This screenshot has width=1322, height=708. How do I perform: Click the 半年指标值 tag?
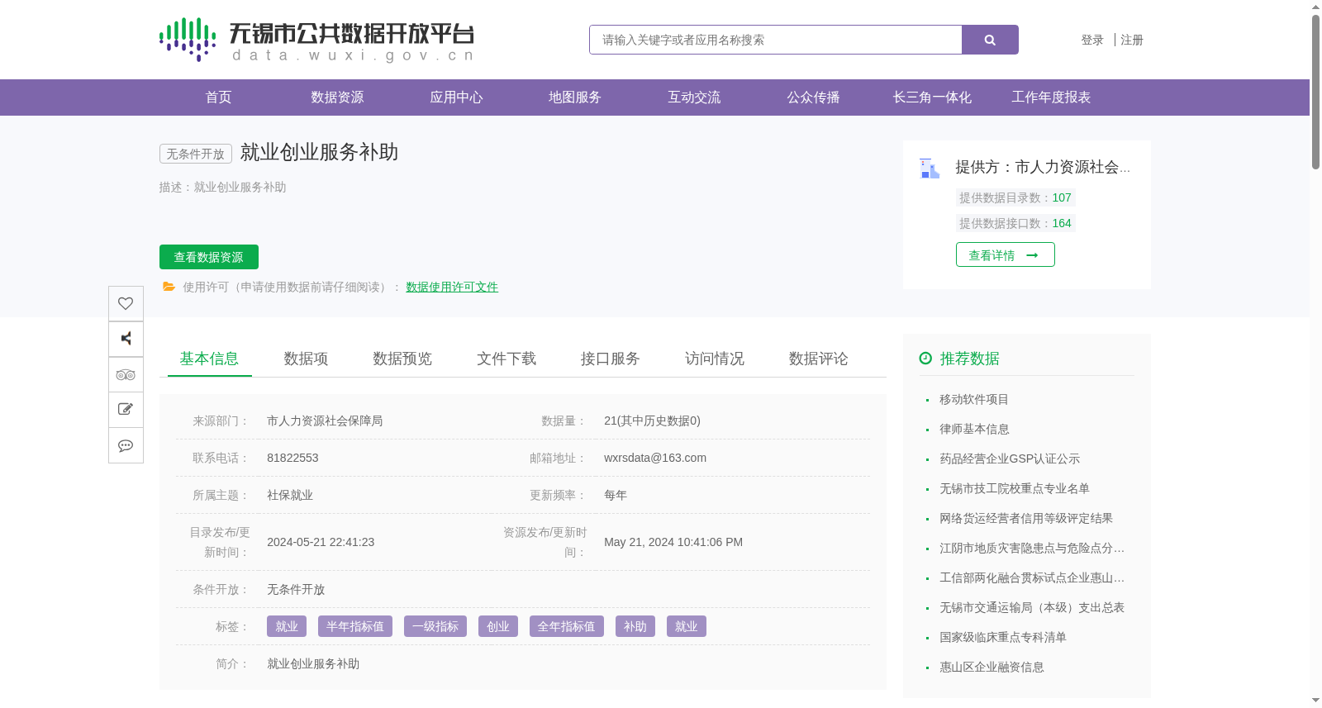tap(355, 626)
